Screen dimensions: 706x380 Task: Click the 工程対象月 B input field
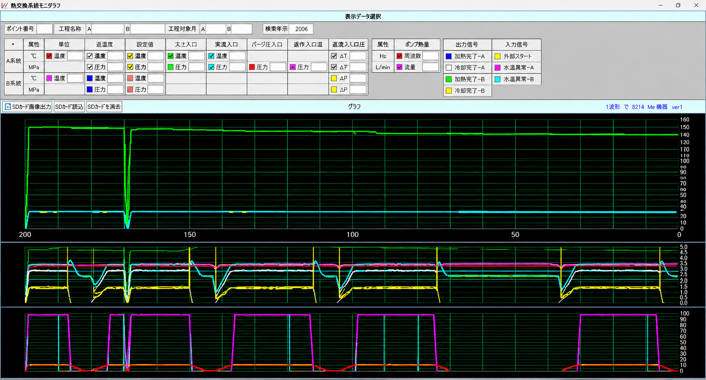pos(242,29)
